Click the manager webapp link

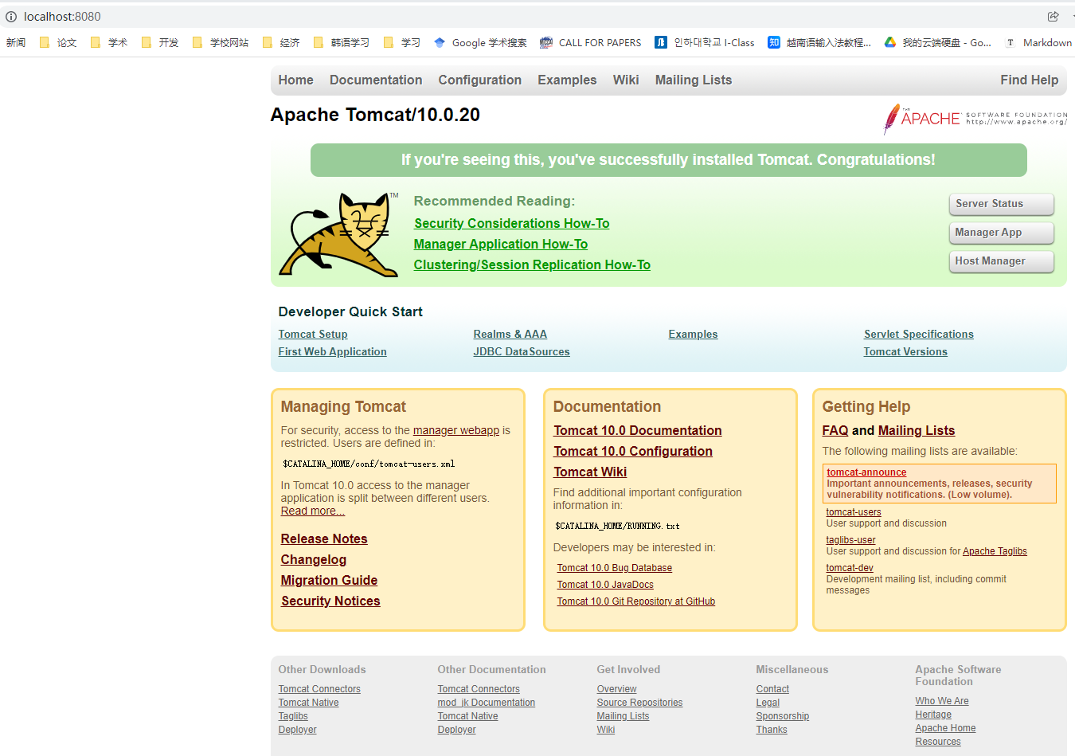point(456,431)
